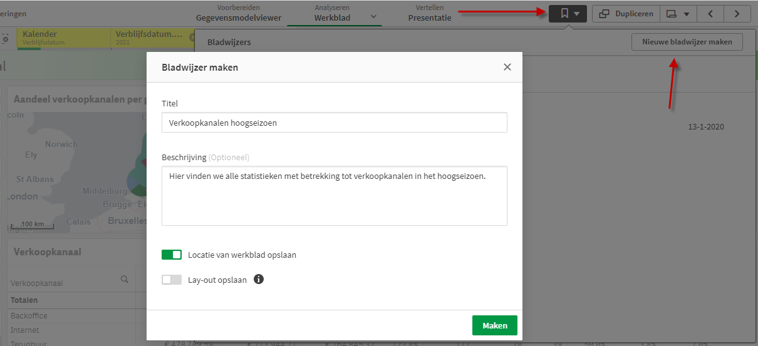Click the date 13-1-2020

706,126
